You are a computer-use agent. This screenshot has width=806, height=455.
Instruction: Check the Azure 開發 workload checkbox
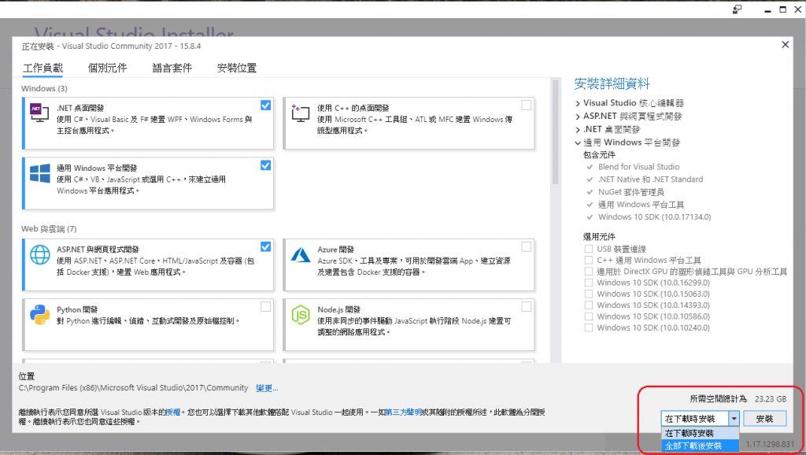point(526,246)
